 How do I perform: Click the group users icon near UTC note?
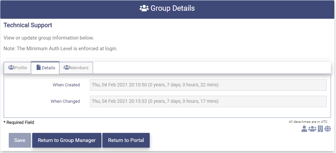(312, 129)
